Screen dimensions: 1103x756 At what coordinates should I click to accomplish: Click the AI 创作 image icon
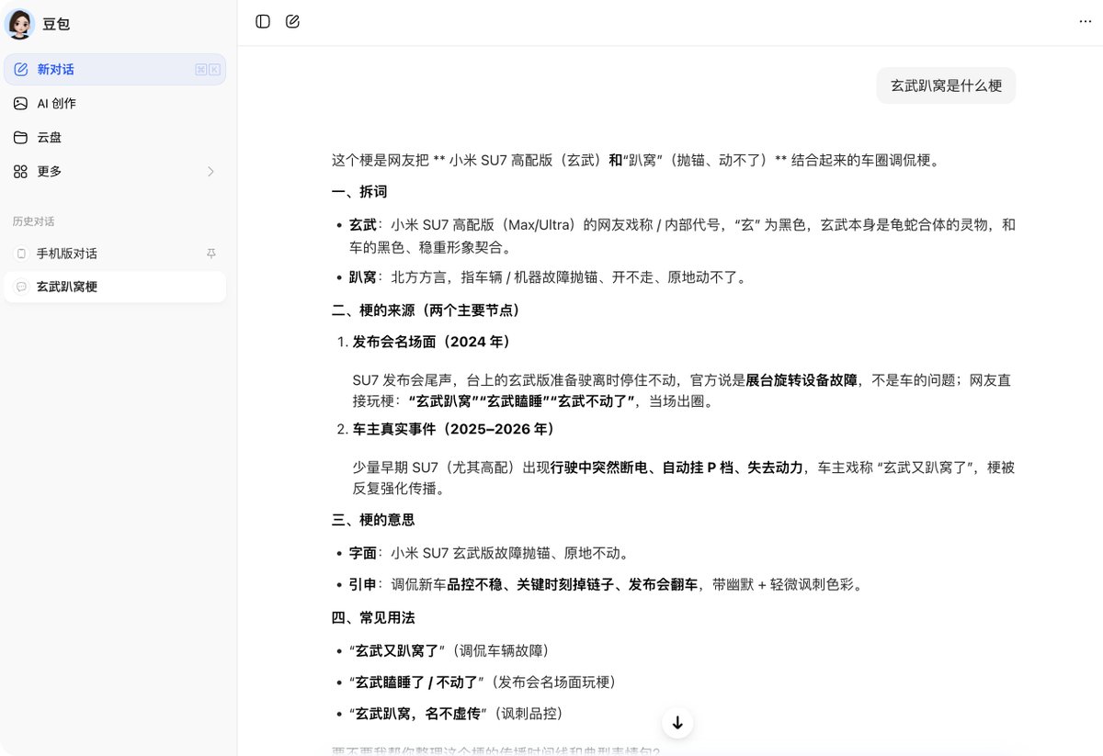[21, 104]
